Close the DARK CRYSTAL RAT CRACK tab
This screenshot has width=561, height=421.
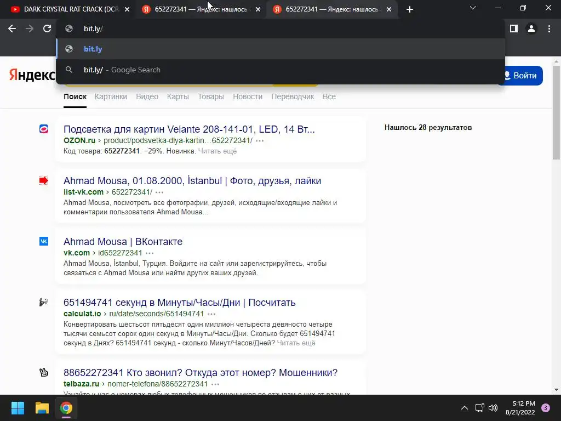(127, 10)
